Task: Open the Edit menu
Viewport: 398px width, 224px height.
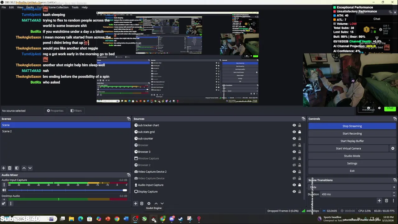Action: 11,7
